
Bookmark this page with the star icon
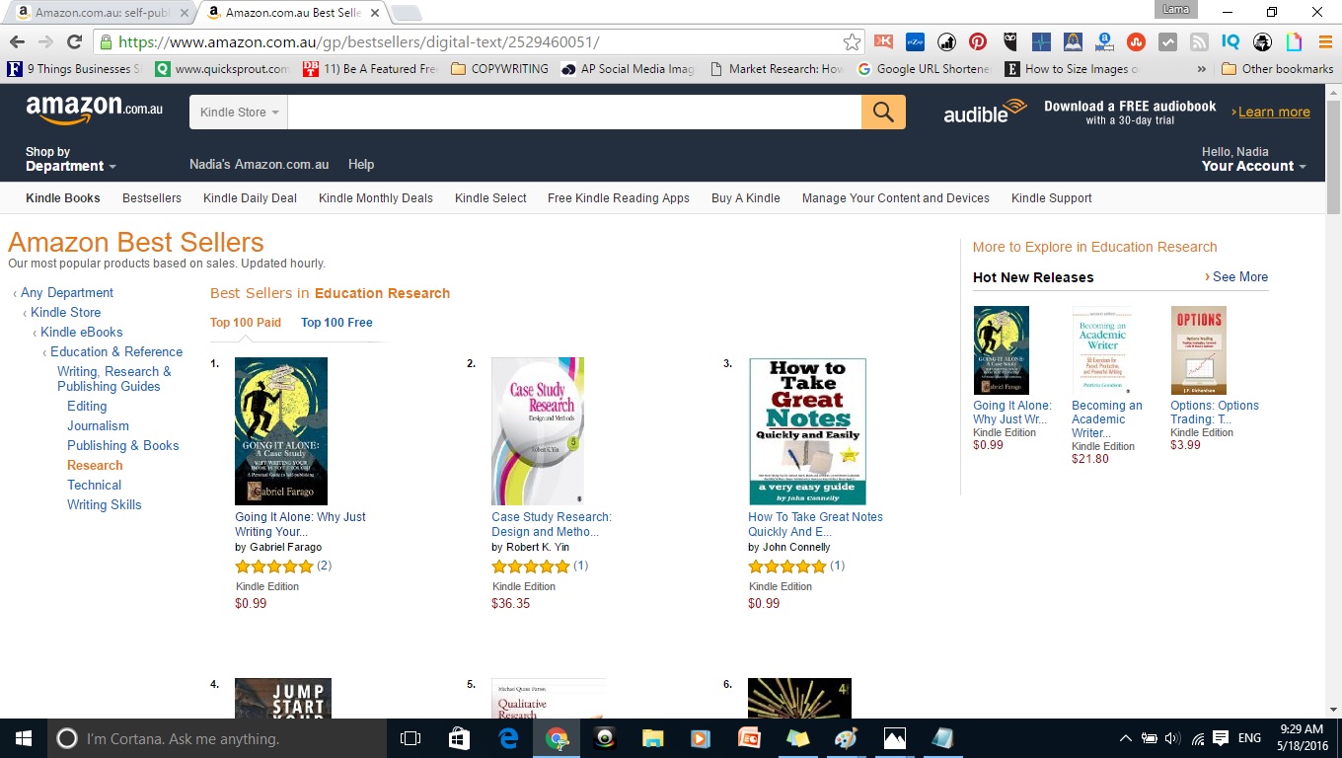[x=852, y=41]
